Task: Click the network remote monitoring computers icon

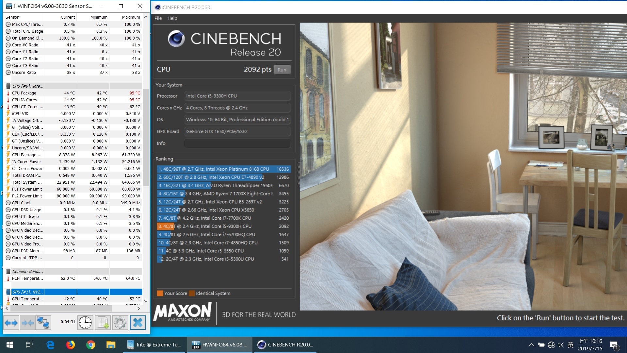Action: tap(43, 323)
